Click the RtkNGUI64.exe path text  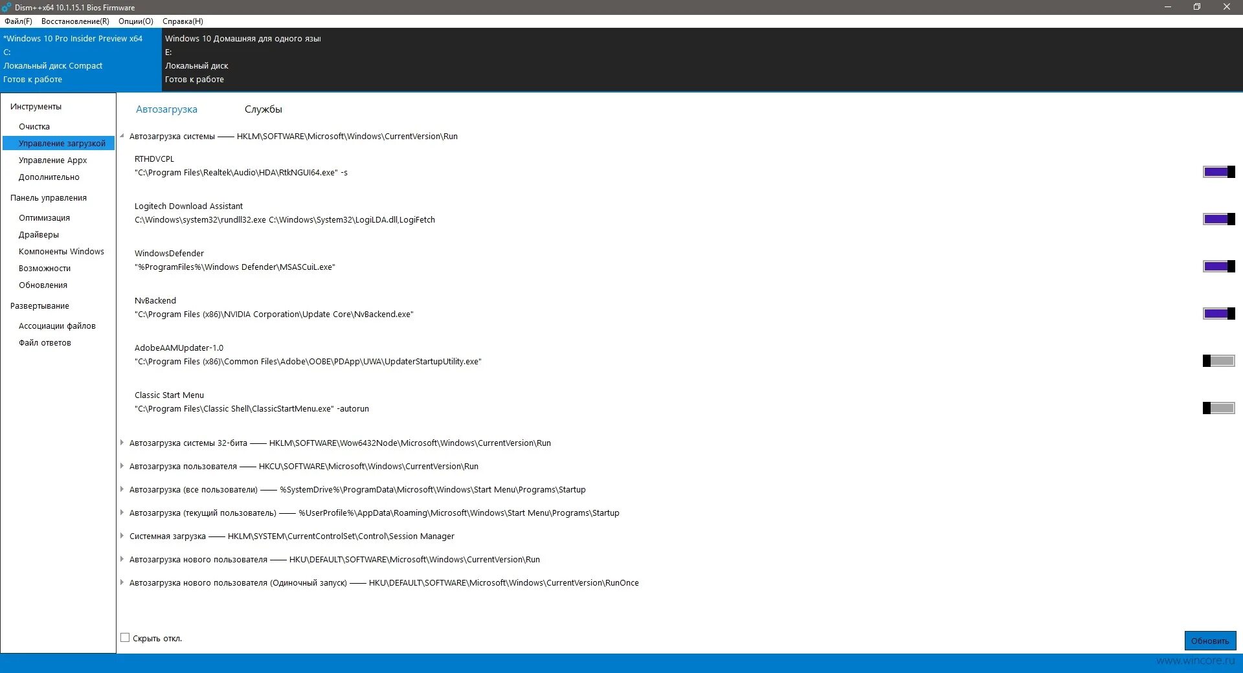[x=241, y=173]
